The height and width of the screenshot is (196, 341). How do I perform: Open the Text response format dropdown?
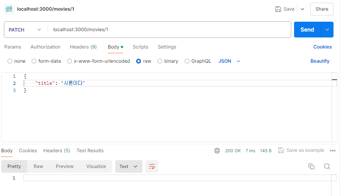click(129, 166)
